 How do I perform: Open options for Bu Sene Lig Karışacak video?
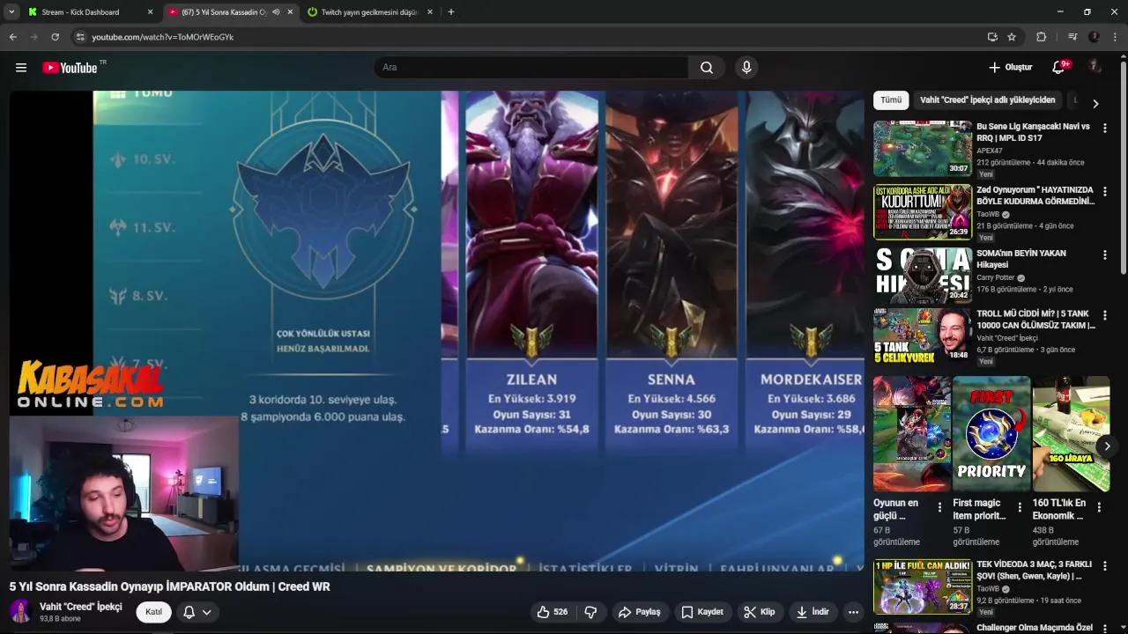1104,129
